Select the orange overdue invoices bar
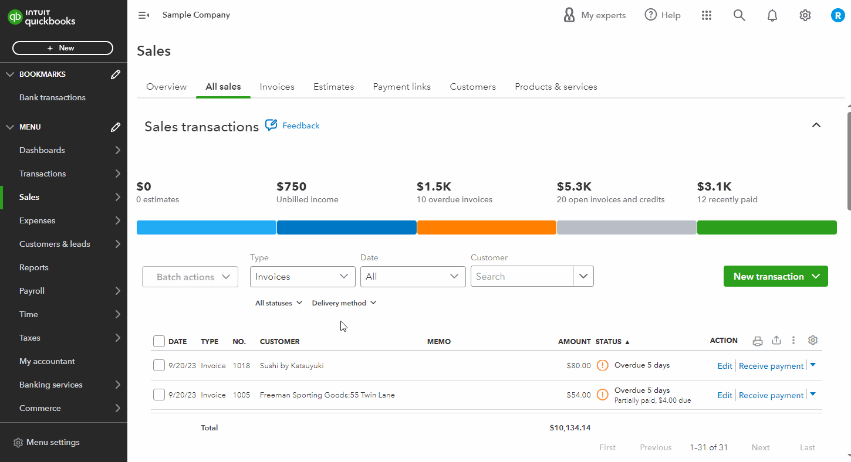The width and height of the screenshot is (851, 462). tap(487, 227)
